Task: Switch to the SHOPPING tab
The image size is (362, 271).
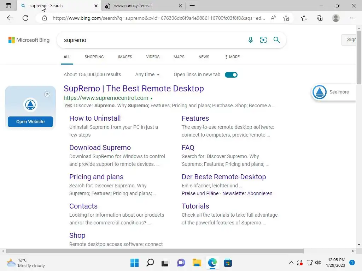Action: point(94,57)
